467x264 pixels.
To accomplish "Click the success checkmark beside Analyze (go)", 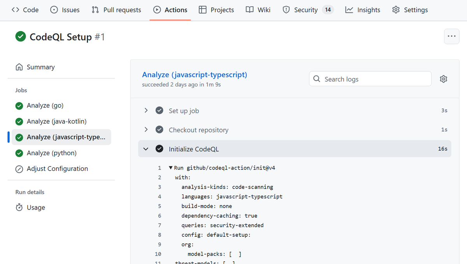I will tap(19, 105).
